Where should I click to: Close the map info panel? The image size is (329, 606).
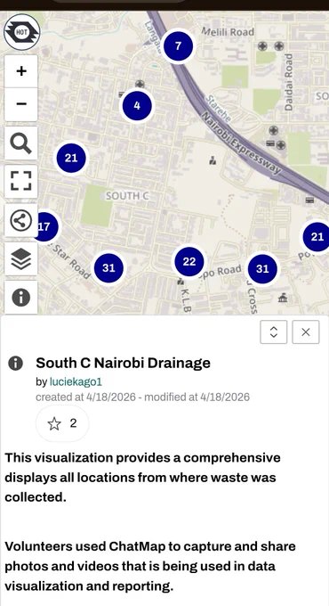point(306,332)
